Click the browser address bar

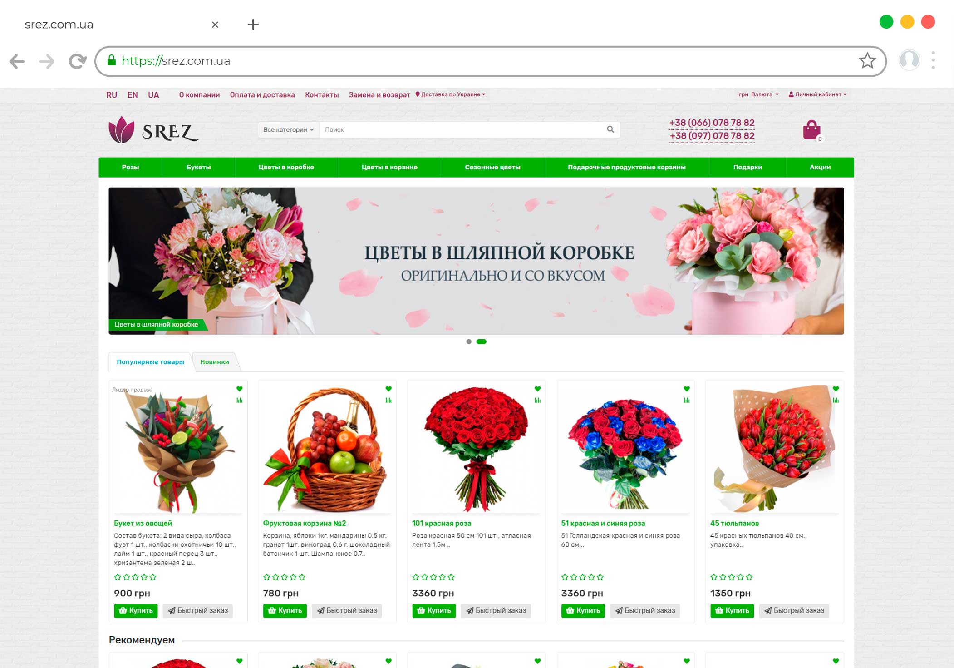tap(490, 61)
